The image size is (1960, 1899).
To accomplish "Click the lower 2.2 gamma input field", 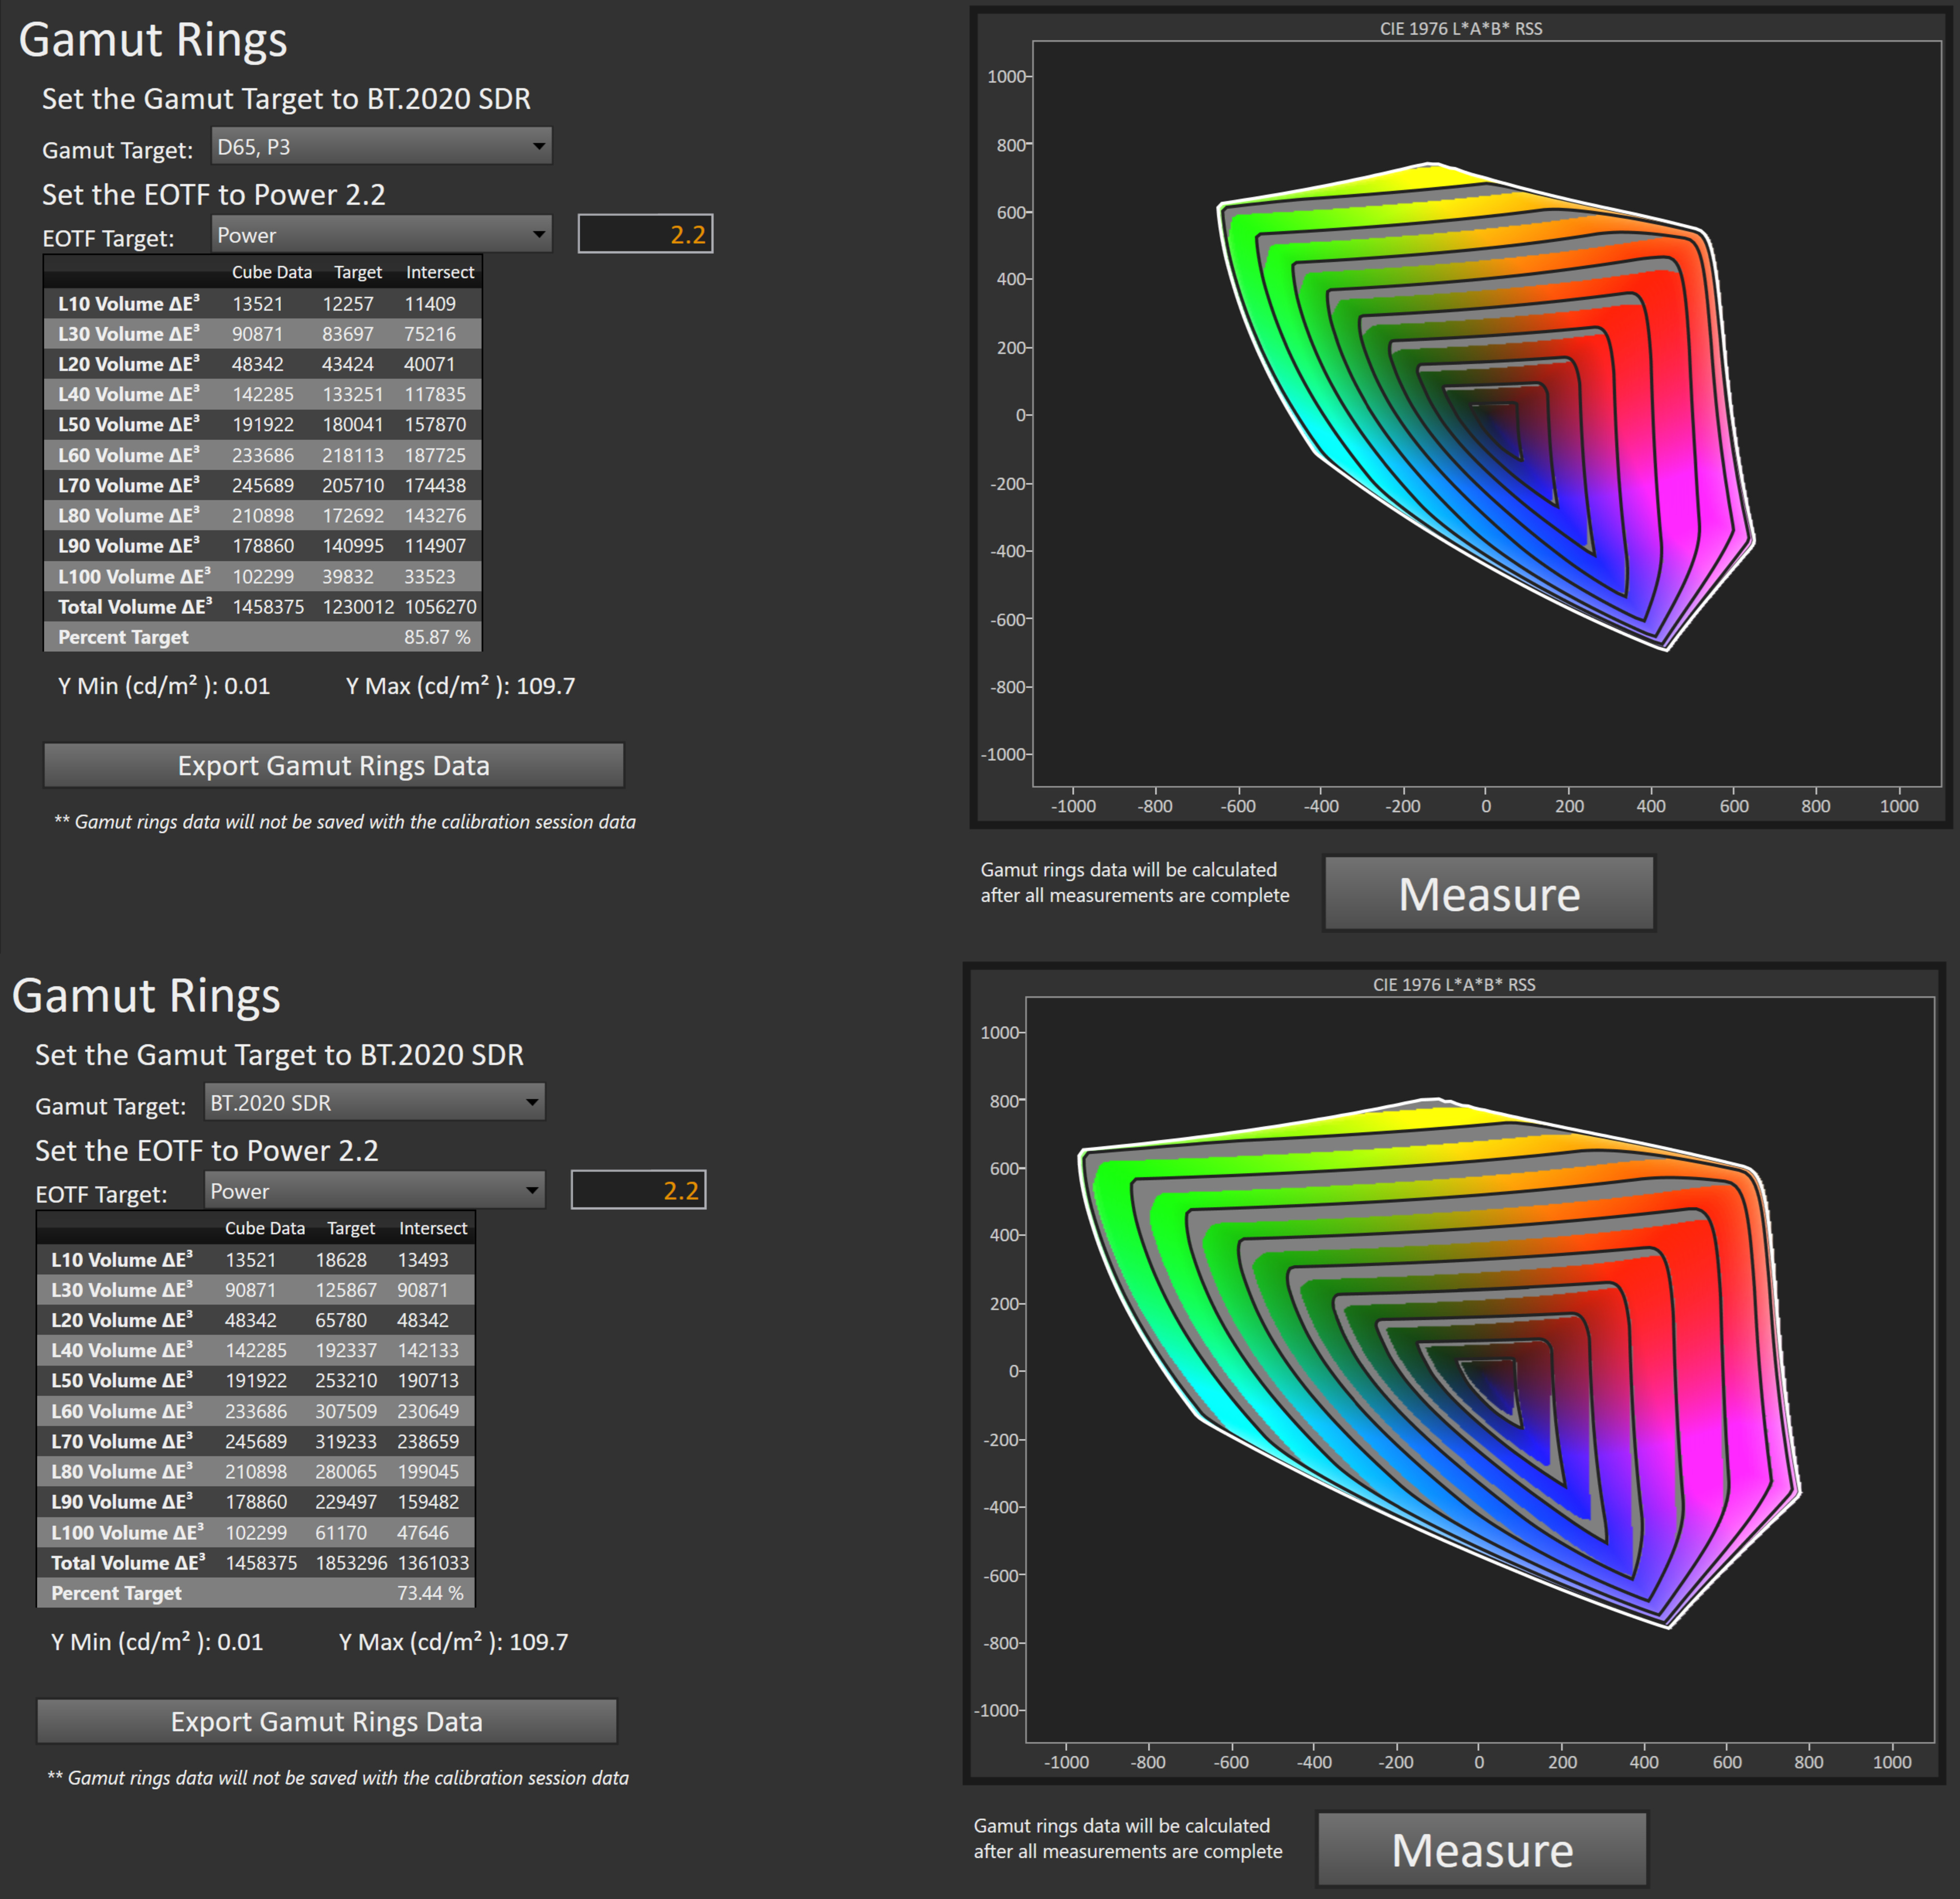I will [x=638, y=1189].
